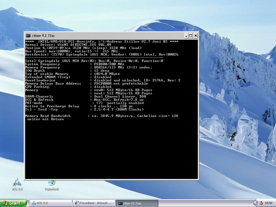The width and height of the screenshot is (276, 207).
Task: Click the security shield tray icon
Action: click(x=261, y=203)
